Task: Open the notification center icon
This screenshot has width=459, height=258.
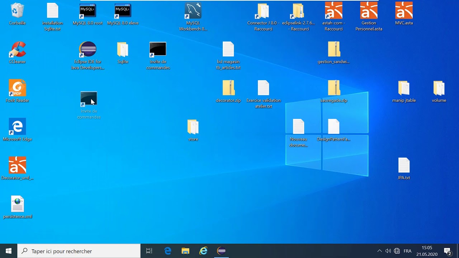Action: pyautogui.click(x=448, y=251)
